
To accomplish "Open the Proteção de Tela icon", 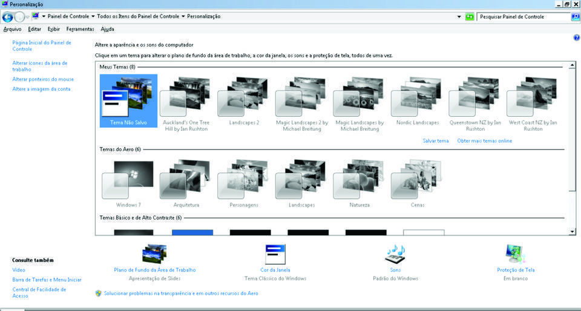I will tap(516, 254).
